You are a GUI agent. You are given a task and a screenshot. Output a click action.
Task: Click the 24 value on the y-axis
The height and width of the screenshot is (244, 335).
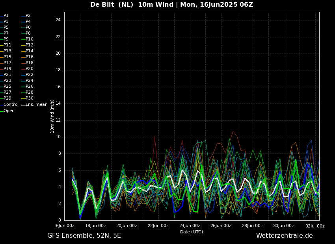tap(58, 20)
